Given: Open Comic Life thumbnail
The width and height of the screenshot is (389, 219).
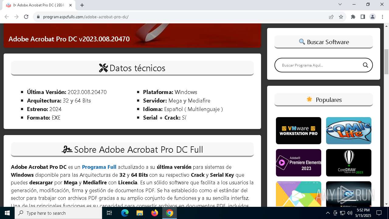Looking at the screenshot, I should coord(349,130).
